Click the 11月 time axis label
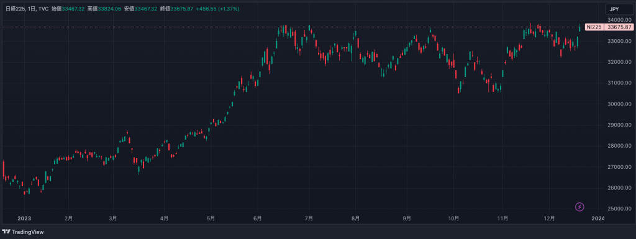Viewport: 636px width, 239px height. (502, 219)
